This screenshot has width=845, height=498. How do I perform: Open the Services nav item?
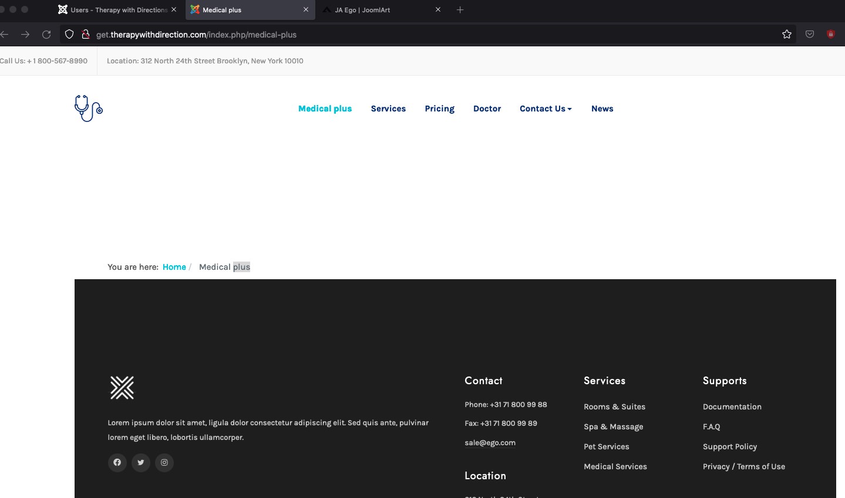tap(388, 109)
